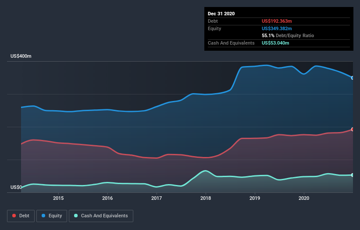Click the US$400m y-axis label

coord(21,56)
